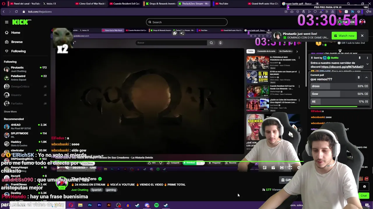Vote for dross in the poll
Image resolution: width=373 pixels, height=209 pixels.
340,86
